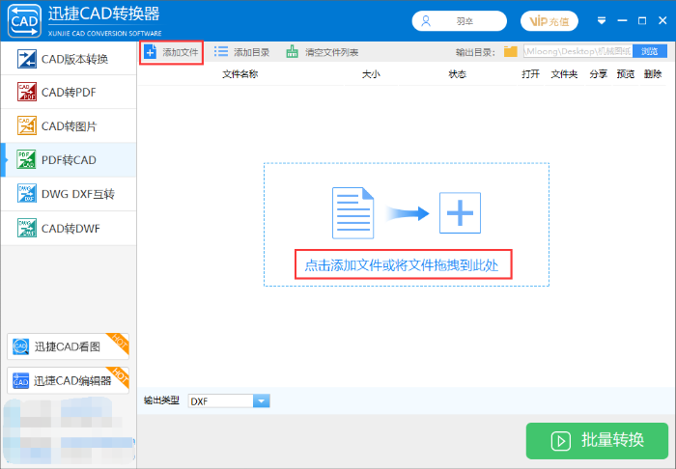Click the 迅捷CAD编辑器 icon
This screenshot has height=469, width=676.
[x=20, y=381]
